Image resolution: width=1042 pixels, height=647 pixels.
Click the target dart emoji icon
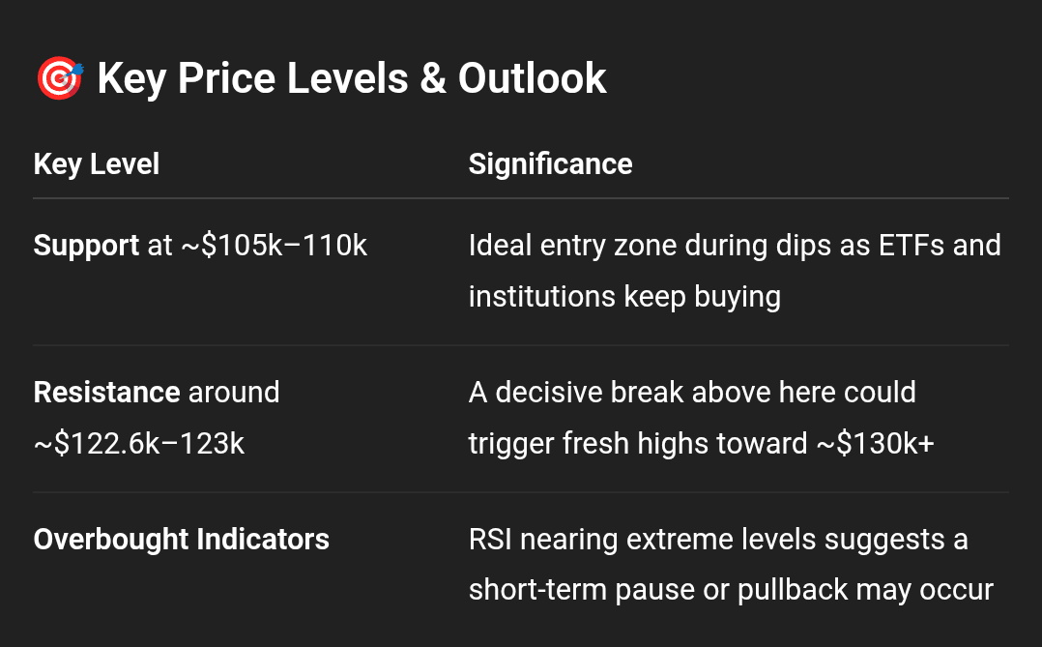click(x=60, y=79)
